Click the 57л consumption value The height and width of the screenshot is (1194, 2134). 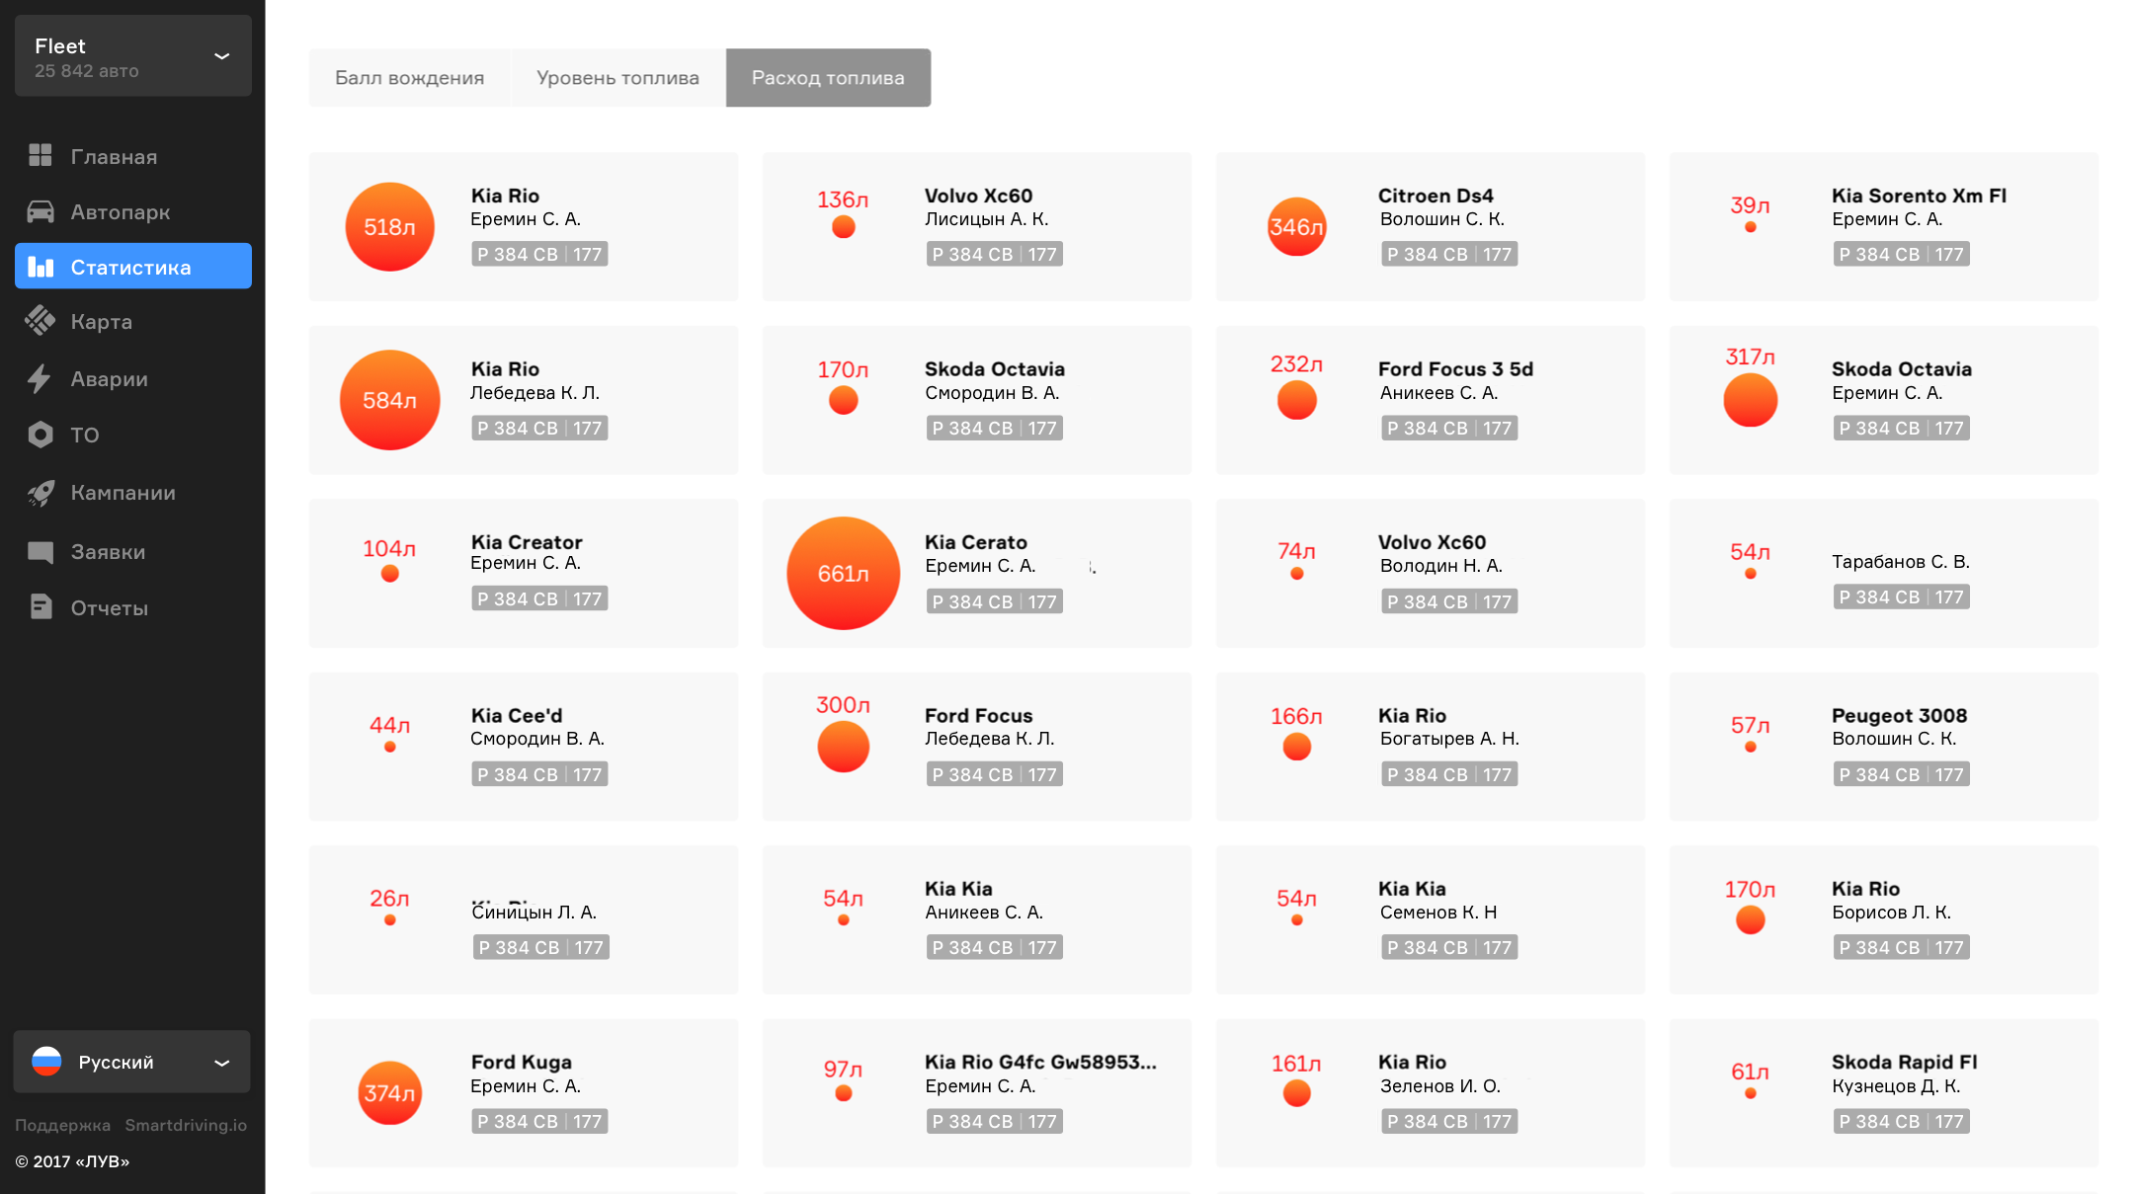point(1750,725)
